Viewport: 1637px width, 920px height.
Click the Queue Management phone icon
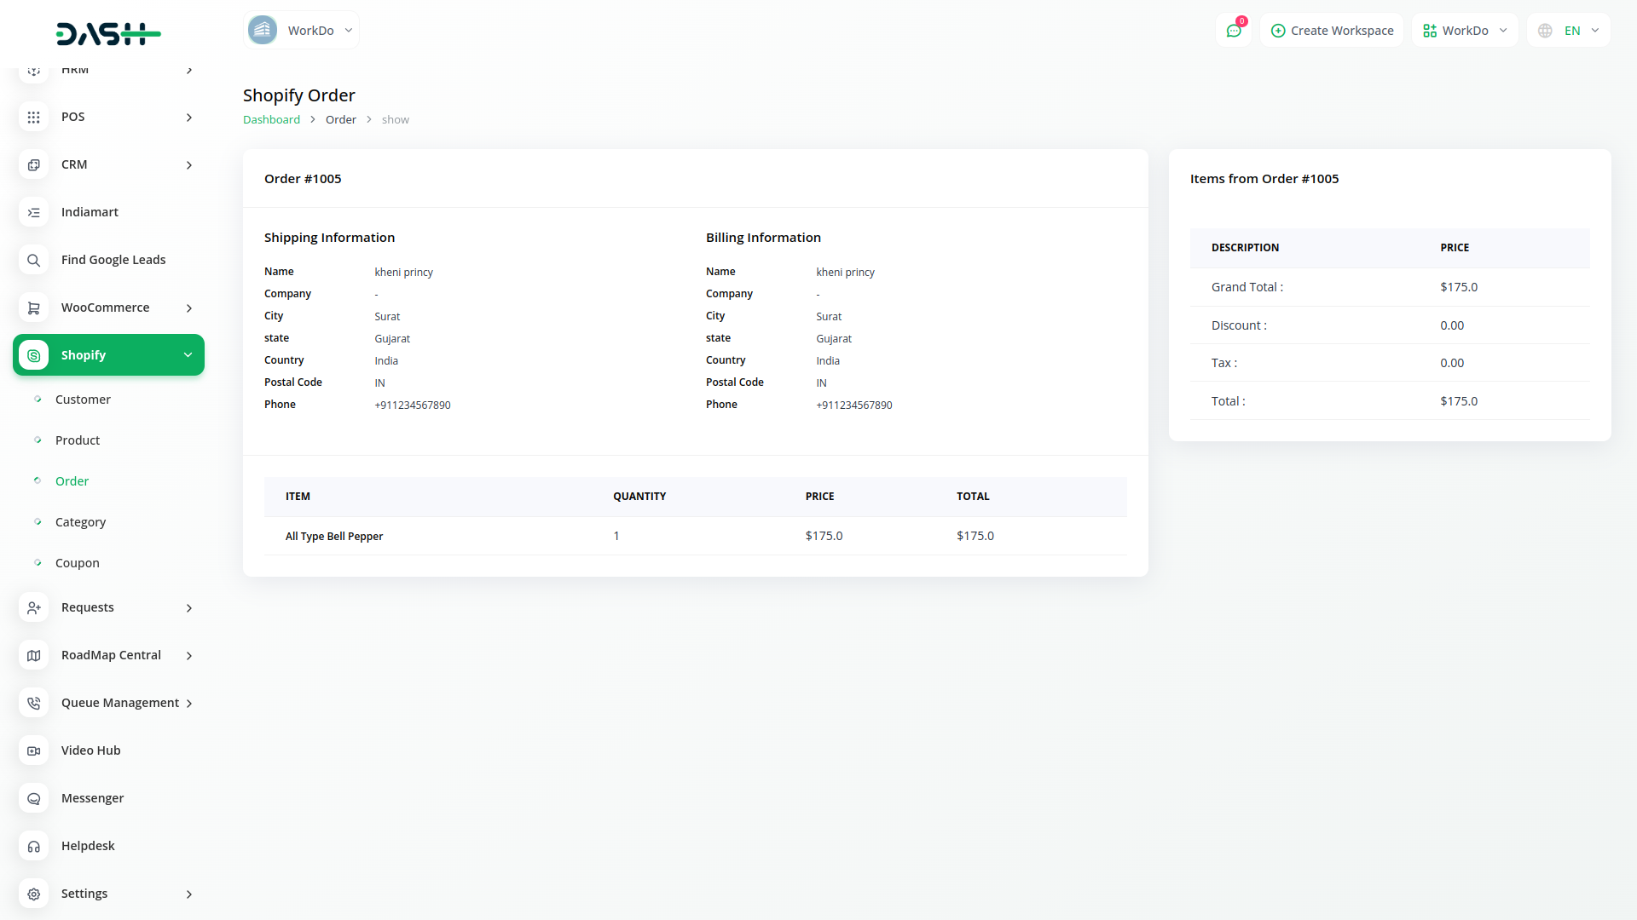[33, 703]
